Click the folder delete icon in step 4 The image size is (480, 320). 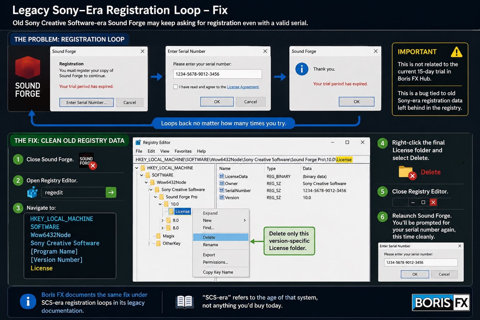point(407,172)
